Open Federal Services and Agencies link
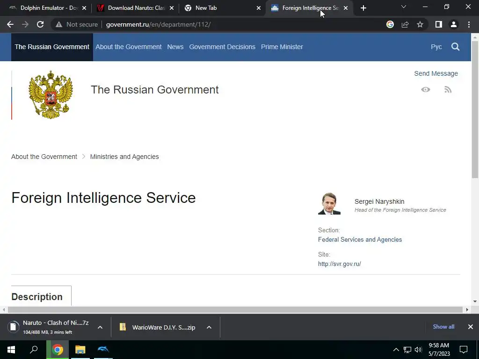This screenshot has height=359, width=479. point(360,240)
